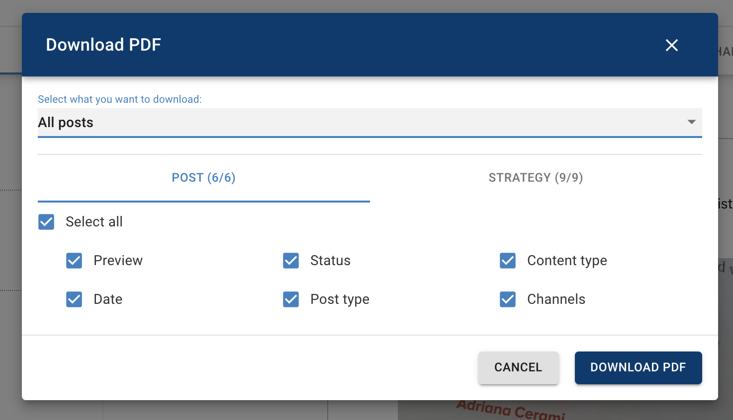Open the All posts dropdown
This screenshot has width=733, height=420.
(370, 123)
